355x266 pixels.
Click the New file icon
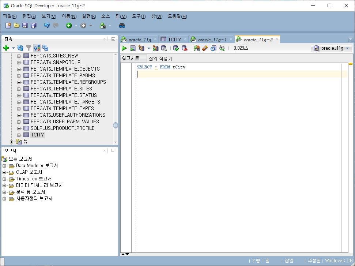coord(8,25)
